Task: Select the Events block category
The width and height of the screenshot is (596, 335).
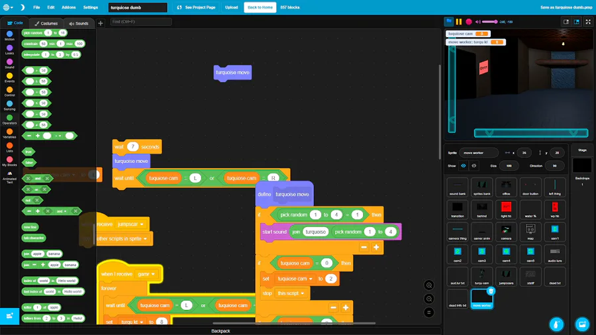Action: coord(9,78)
